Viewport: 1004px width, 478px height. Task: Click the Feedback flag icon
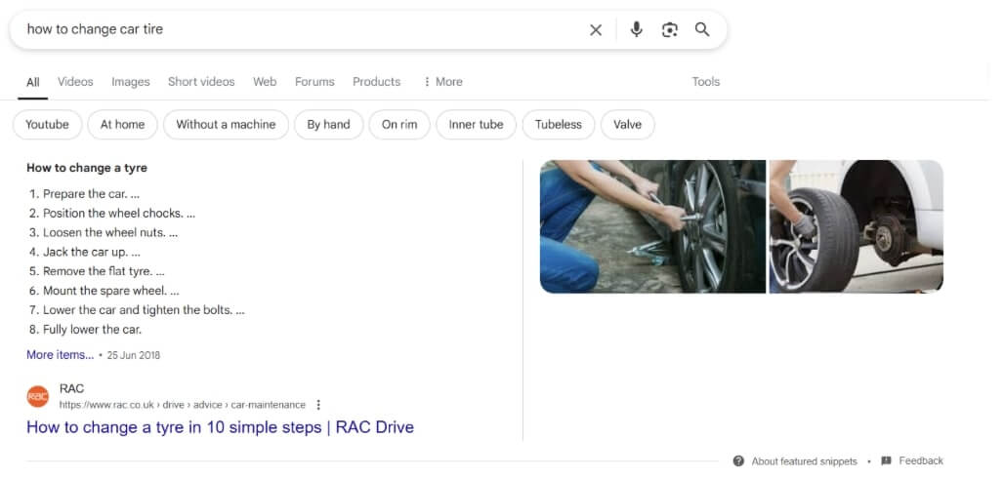pos(886,460)
